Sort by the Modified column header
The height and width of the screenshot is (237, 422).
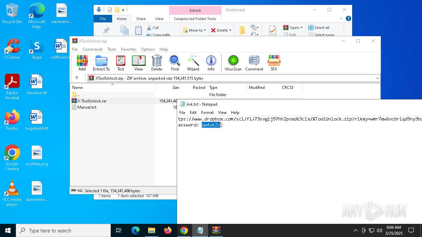coord(263,88)
